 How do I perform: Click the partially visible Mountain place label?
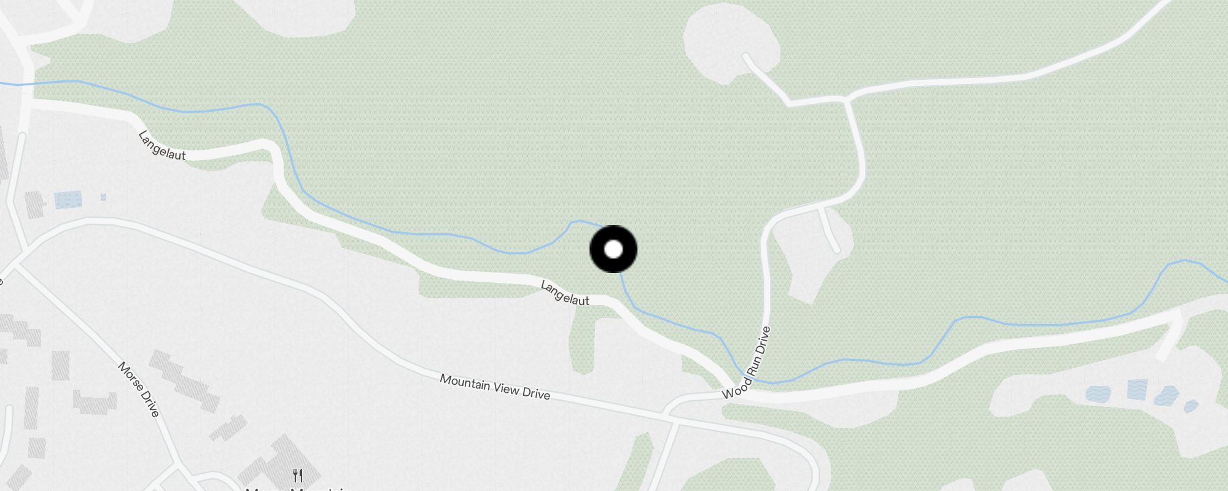tap(298, 489)
